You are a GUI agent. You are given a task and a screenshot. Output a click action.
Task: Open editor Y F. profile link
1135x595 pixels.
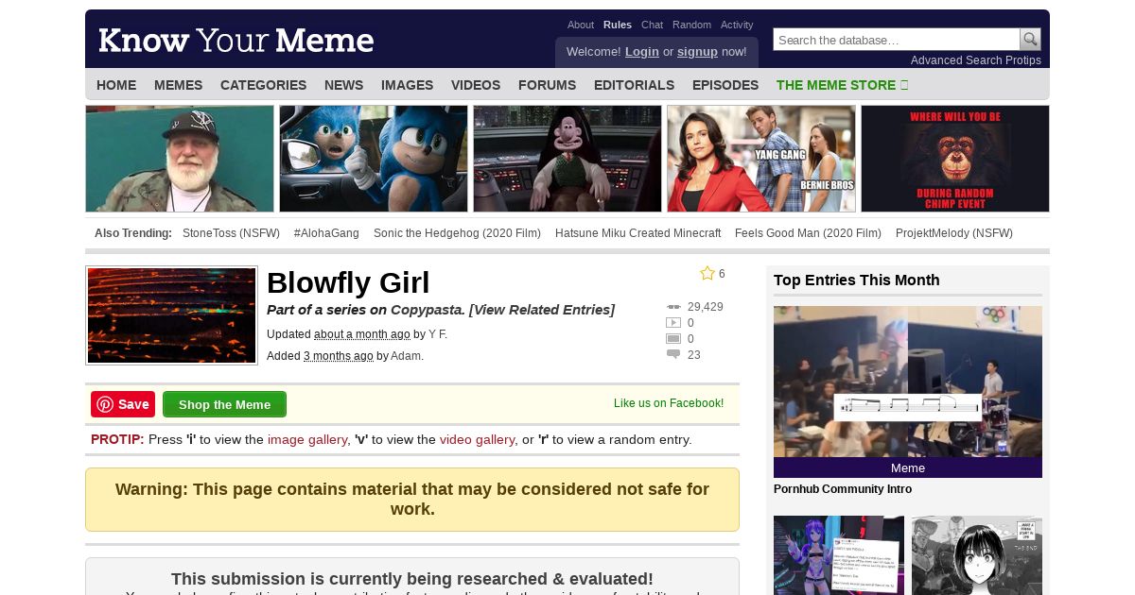coord(438,334)
